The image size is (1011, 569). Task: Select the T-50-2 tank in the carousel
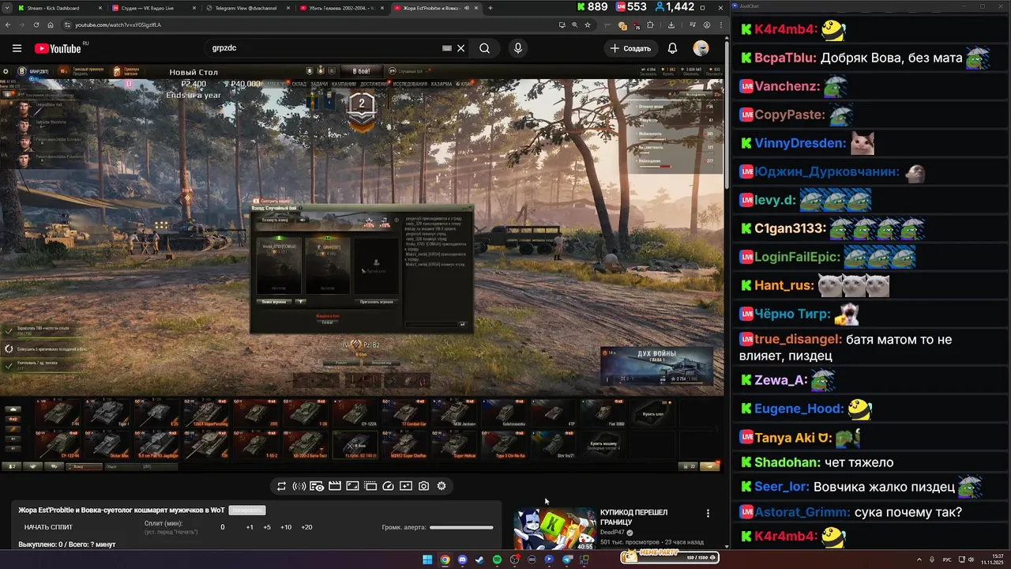(x=255, y=444)
